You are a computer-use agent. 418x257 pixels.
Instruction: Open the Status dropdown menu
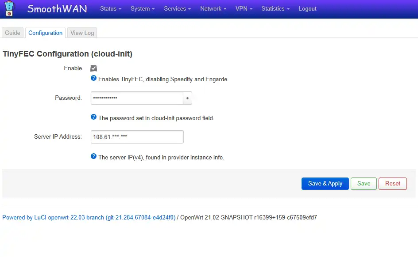click(111, 9)
